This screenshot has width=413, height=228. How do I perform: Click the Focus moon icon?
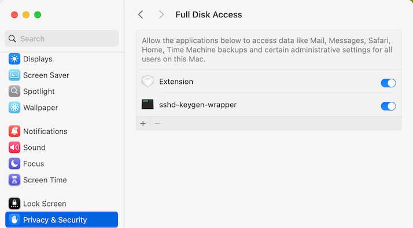point(14,164)
